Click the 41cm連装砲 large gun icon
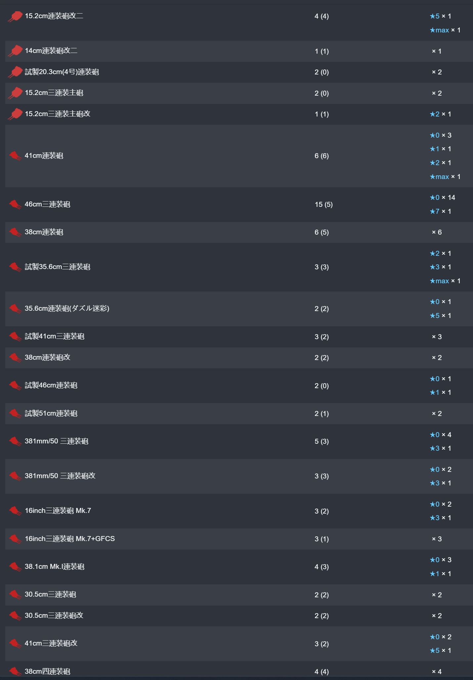 pyautogui.click(x=15, y=156)
